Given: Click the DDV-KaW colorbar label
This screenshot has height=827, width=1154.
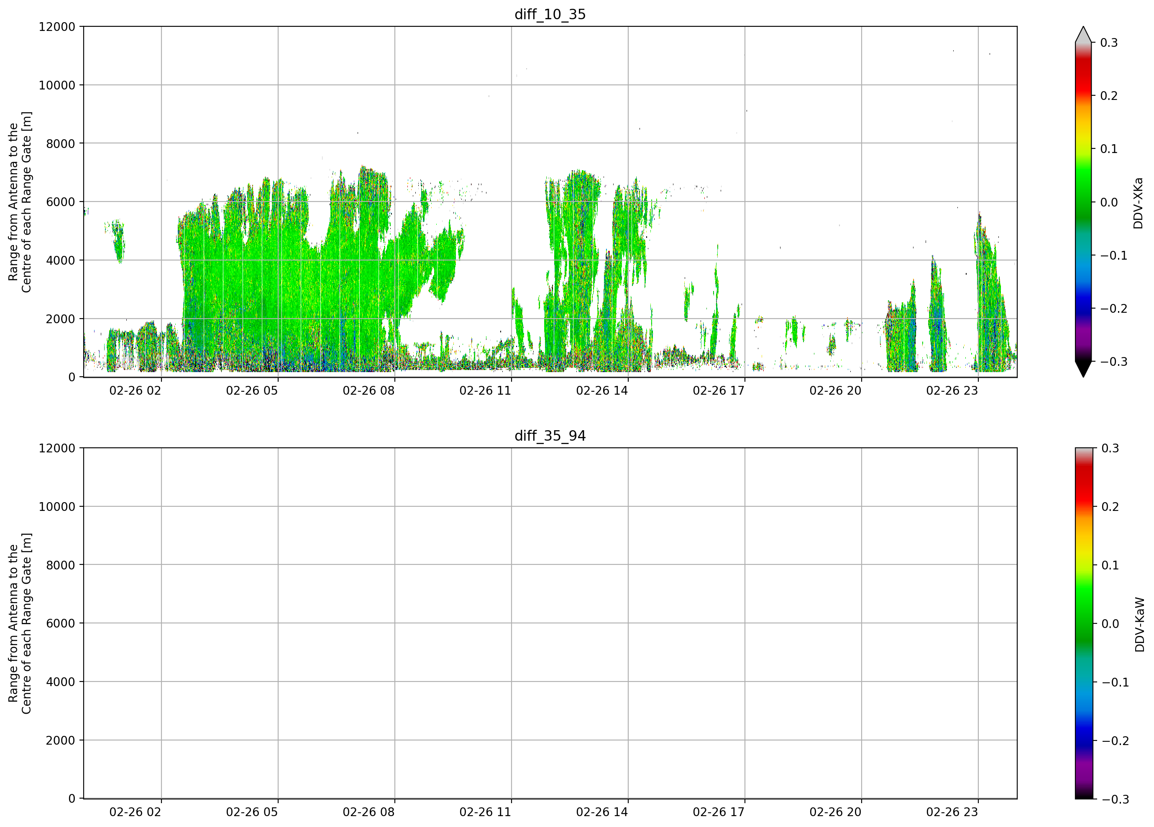Looking at the screenshot, I should [x=1139, y=625].
